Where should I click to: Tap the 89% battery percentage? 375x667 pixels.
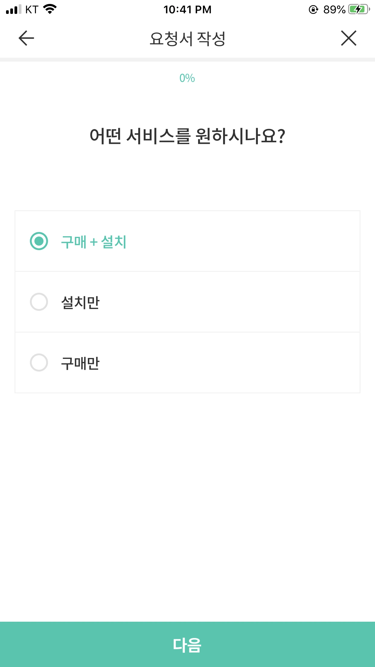pos(334,10)
